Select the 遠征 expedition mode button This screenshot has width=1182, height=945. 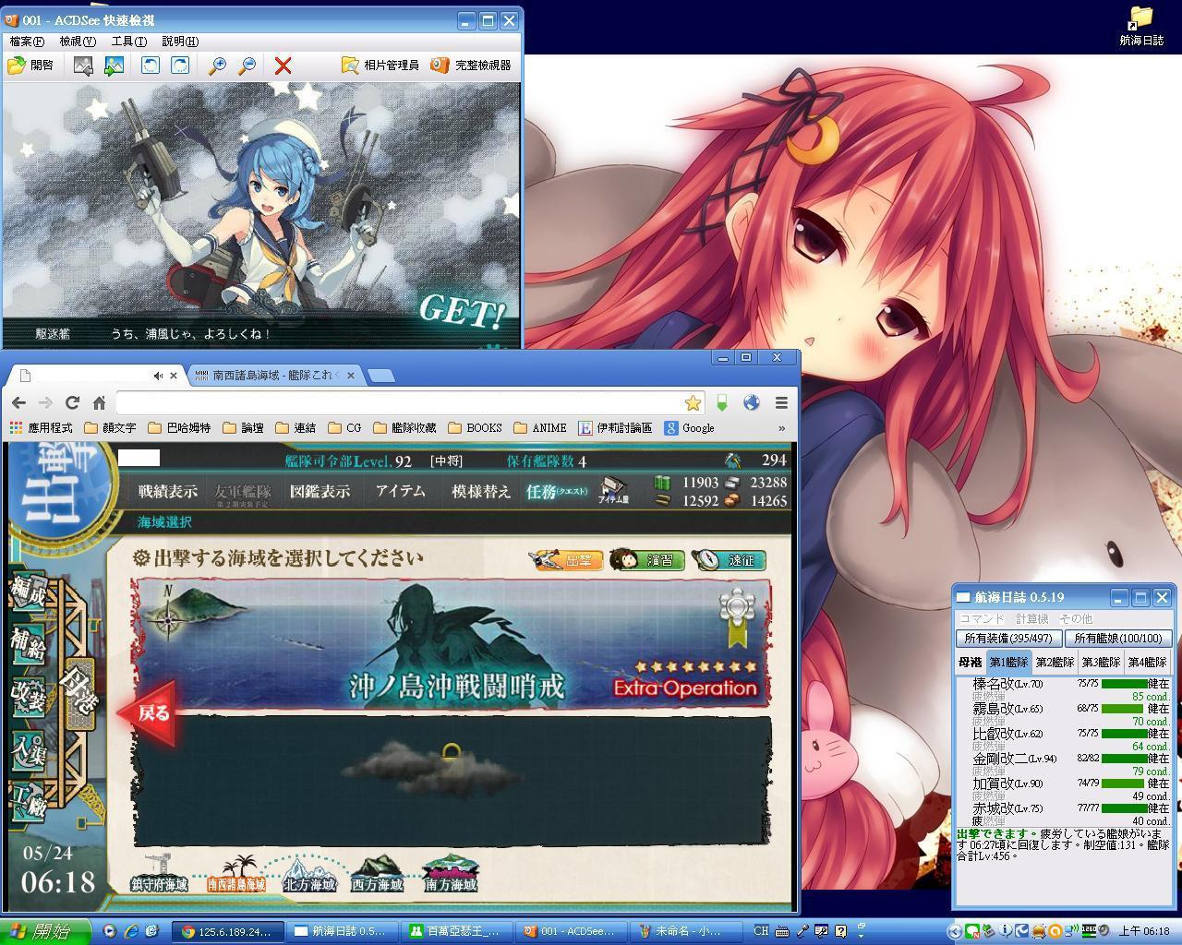point(729,559)
